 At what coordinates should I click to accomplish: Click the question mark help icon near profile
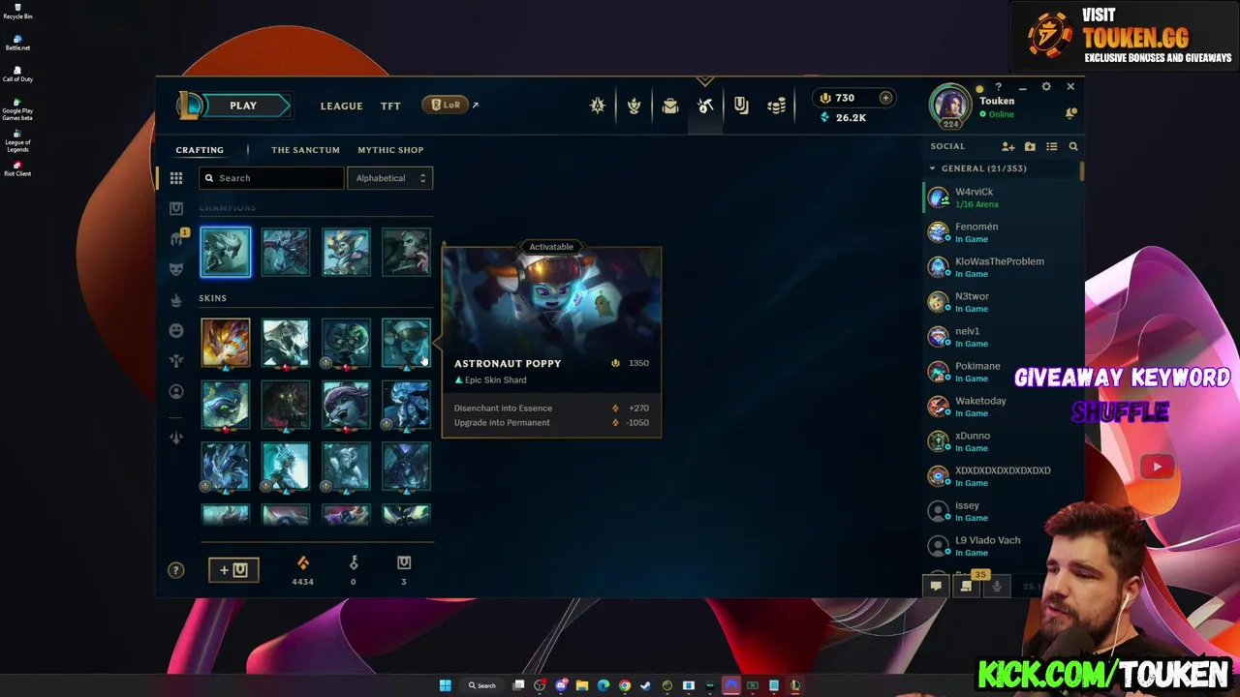tap(999, 87)
